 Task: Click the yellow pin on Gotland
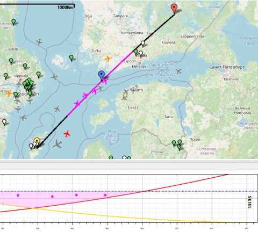[37, 141]
